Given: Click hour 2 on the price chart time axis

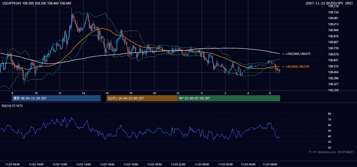Looking at the screenshot, I should coord(225,93).
